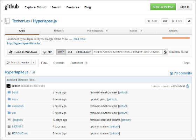Click the docs folder icon
Screen dimensions: 196x140
tap(9, 99)
